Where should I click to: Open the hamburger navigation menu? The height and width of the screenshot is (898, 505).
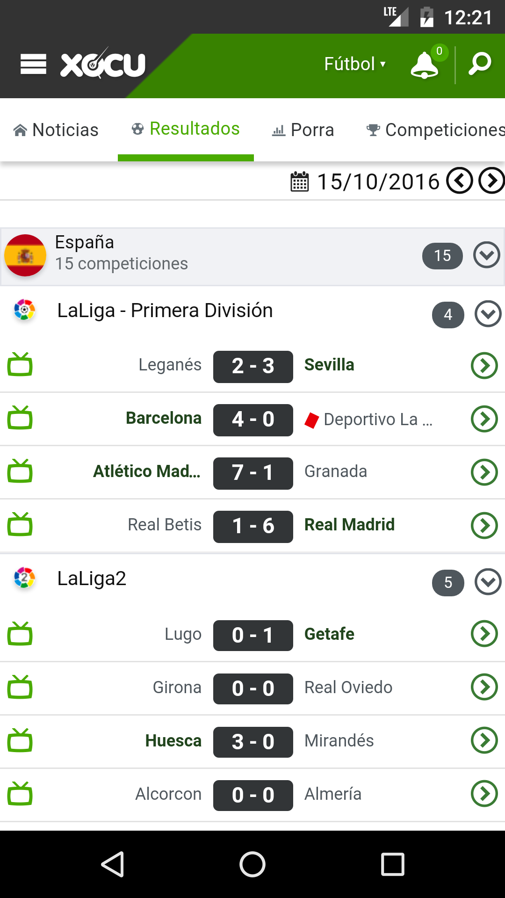(33, 64)
